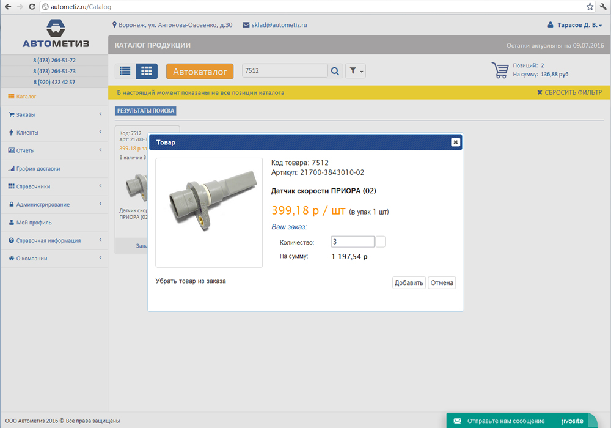Open Мой профиль in sidebar
The width and height of the screenshot is (611, 428).
pos(34,223)
